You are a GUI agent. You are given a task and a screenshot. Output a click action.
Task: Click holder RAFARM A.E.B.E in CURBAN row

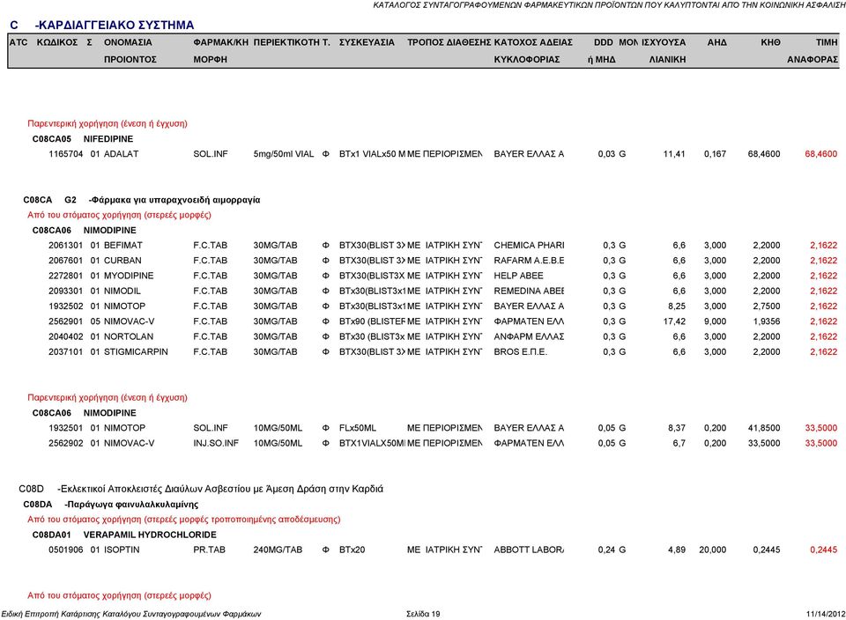(x=529, y=260)
